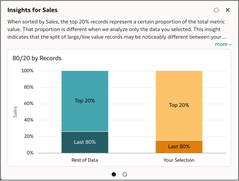Click the 100% y-axis tick label
This screenshot has width=239, height=181.
[27, 71]
